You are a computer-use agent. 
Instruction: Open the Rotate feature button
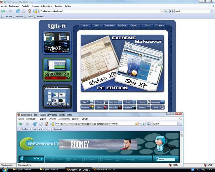point(158,107)
